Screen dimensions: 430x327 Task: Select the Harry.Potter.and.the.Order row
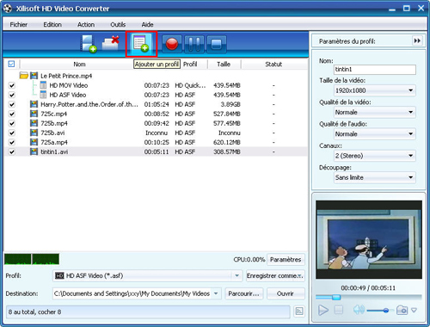tap(157, 104)
